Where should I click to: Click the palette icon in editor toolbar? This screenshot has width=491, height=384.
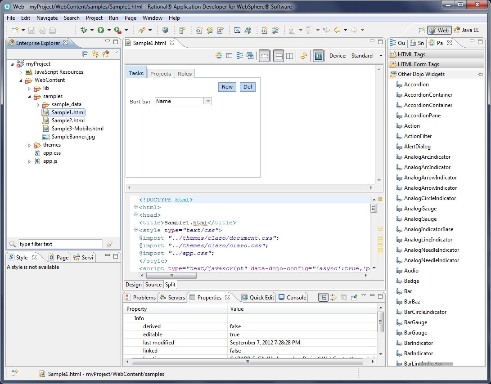(x=219, y=56)
